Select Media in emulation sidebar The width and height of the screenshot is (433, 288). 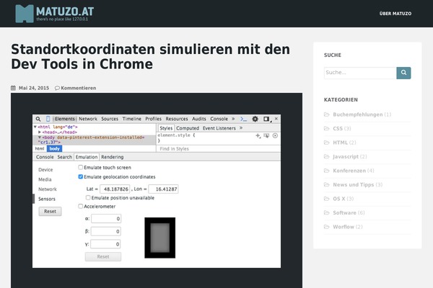45,179
